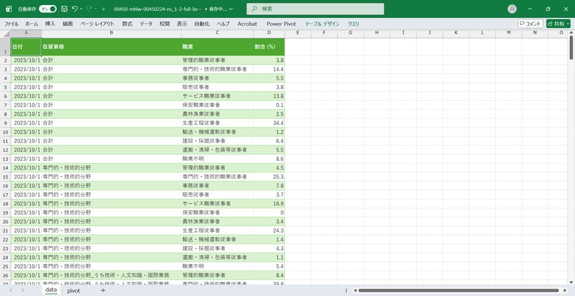Toggle the 自動保存 AutoSave switch
The image size is (575, 296).
pyautogui.click(x=47, y=9)
